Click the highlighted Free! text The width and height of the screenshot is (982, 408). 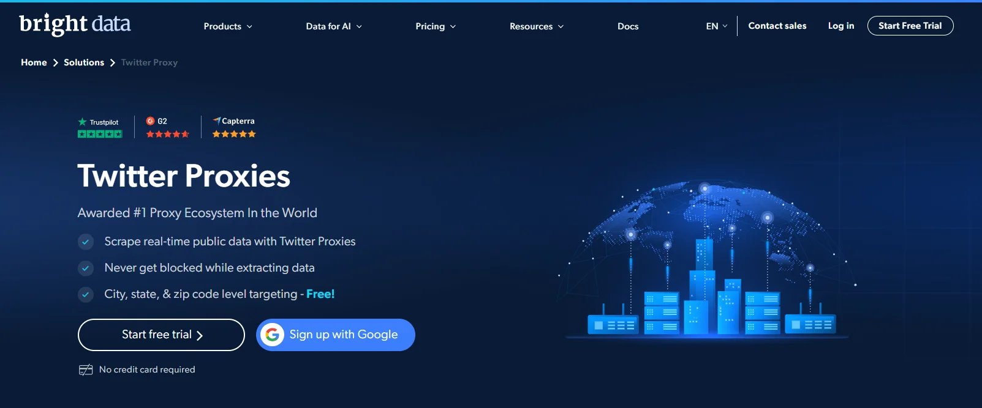(x=320, y=294)
